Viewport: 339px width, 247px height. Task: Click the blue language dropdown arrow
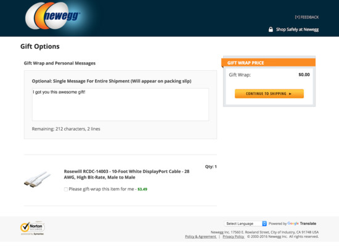(264, 224)
